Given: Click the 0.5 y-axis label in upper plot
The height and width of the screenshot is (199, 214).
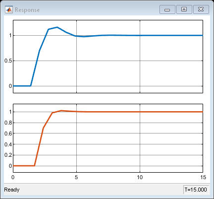Looking at the screenshot, I should [x=8, y=61].
